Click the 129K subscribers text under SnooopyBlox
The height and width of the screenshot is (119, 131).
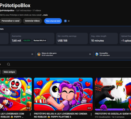pyautogui.click(x=104, y=55)
